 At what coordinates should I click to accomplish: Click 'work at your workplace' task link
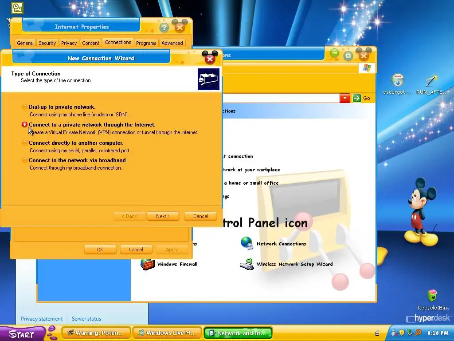point(251,169)
